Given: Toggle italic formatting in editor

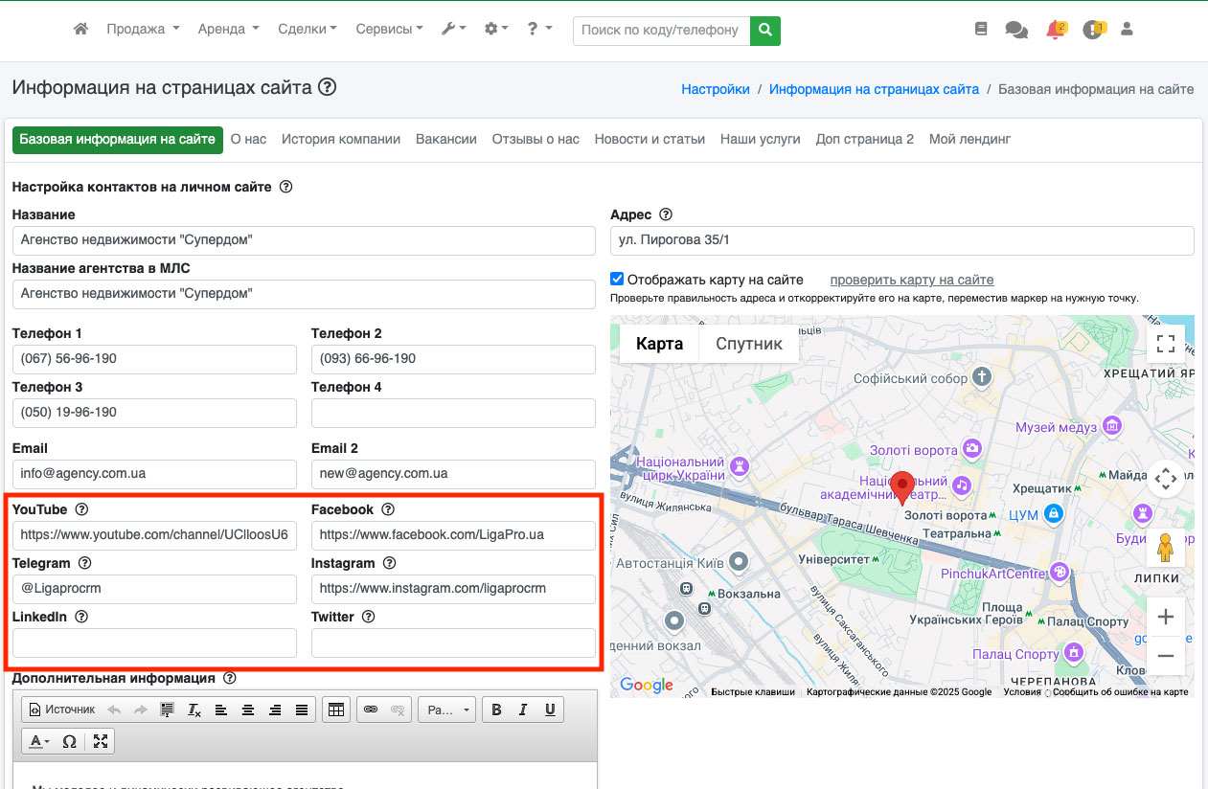Looking at the screenshot, I should (x=523, y=710).
